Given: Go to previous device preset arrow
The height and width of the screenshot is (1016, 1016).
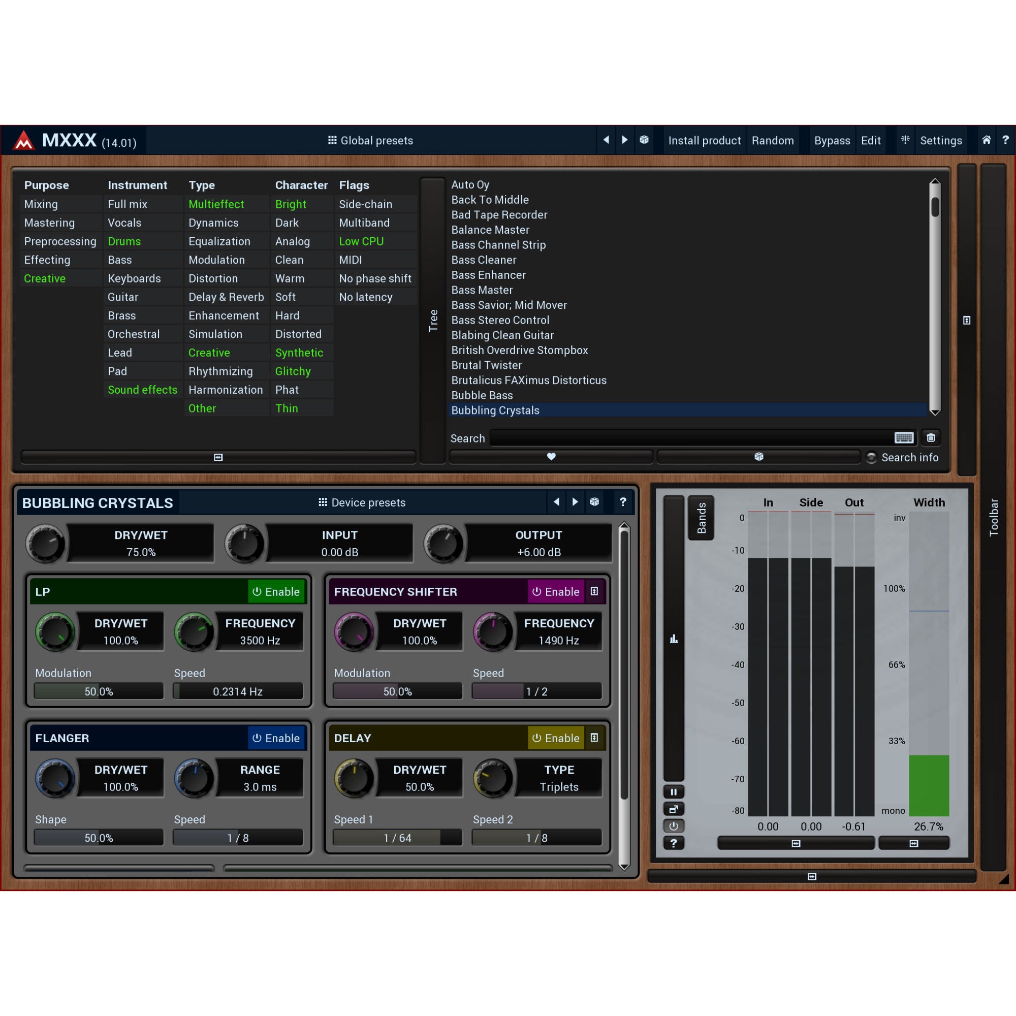Looking at the screenshot, I should click(556, 502).
